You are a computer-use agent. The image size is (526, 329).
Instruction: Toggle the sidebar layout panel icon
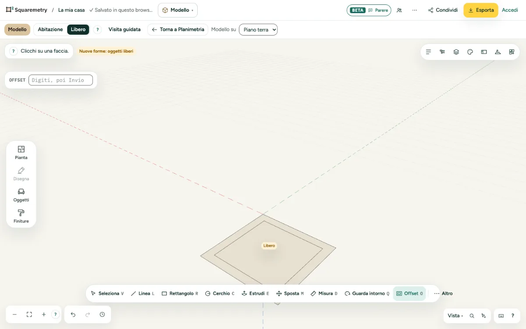[484, 52]
